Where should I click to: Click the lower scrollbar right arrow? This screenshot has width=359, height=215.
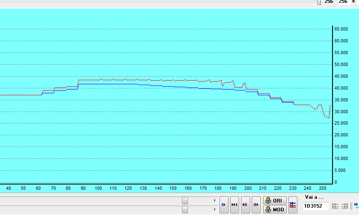tap(215, 209)
